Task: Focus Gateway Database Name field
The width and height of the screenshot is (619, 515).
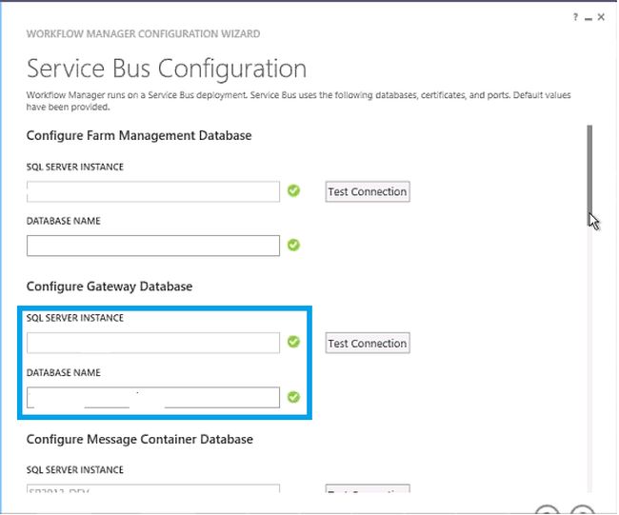Action: click(x=153, y=397)
